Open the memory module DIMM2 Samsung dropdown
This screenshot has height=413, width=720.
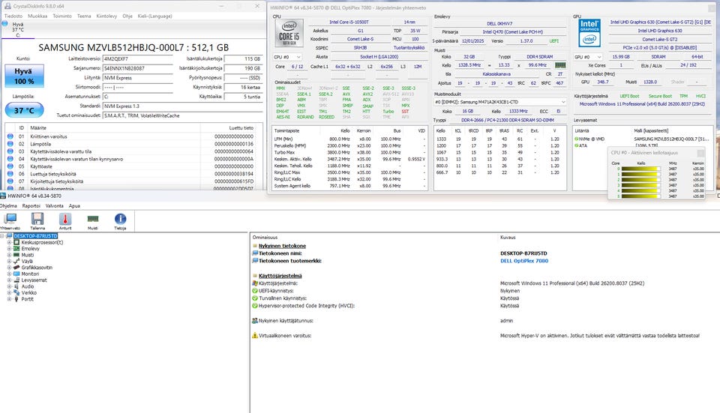point(500,101)
